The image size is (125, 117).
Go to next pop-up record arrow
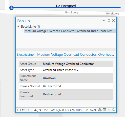(28, 110)
